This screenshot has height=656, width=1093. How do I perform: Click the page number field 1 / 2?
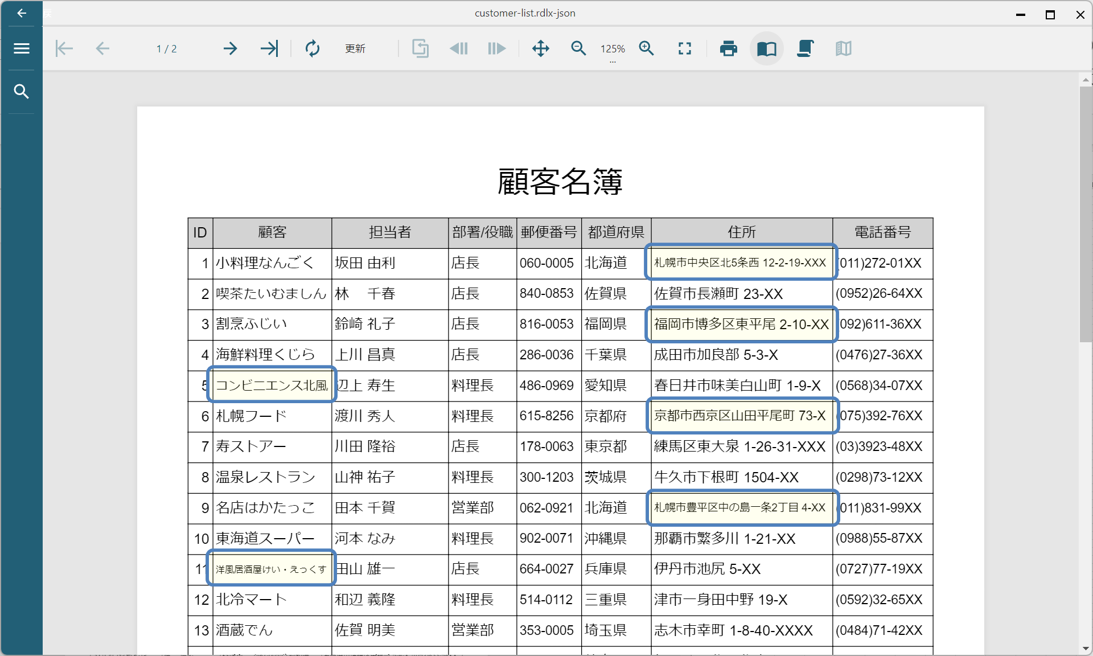coord(167,49)
